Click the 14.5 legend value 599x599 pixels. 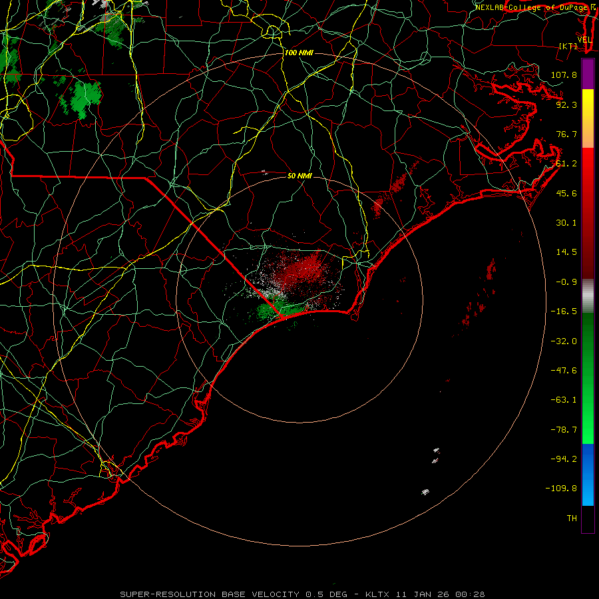click(566, 252)
